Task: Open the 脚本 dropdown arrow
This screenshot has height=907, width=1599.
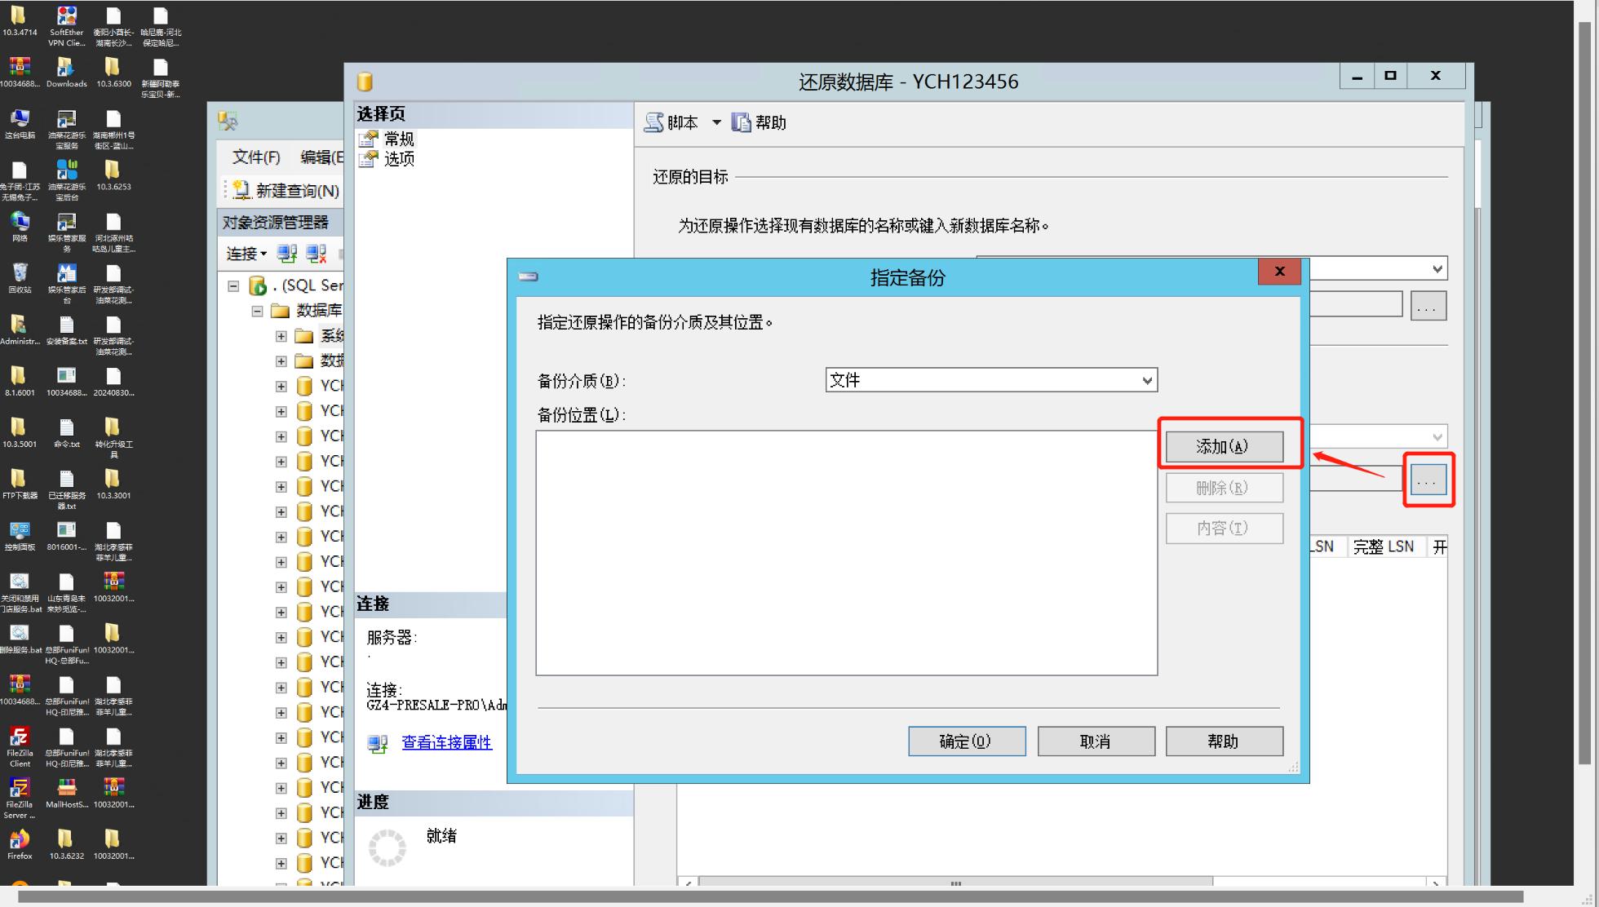Action: pyautogui.click(x=716, y=122)
